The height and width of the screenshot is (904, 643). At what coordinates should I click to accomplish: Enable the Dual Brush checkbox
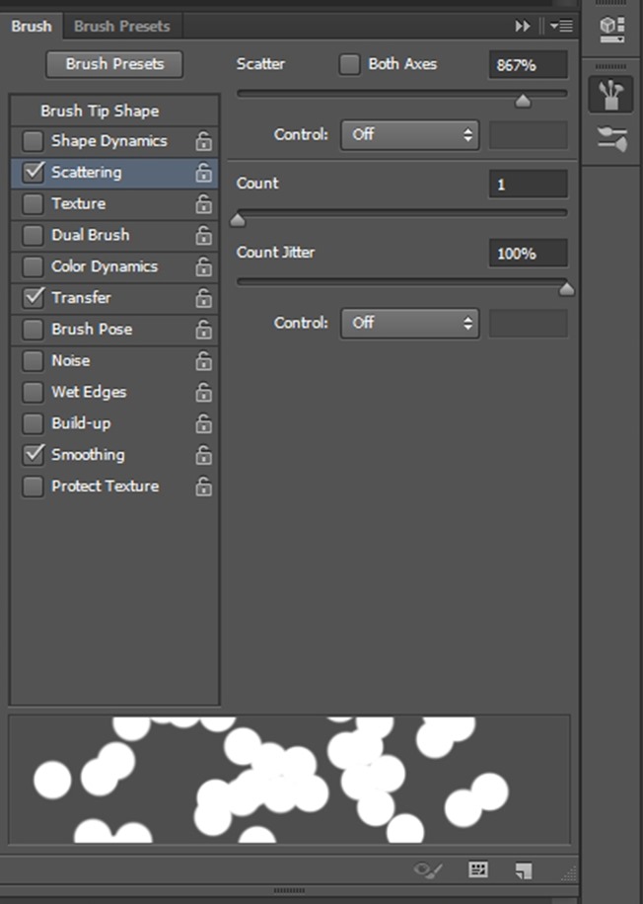click(x=33, y=235)
